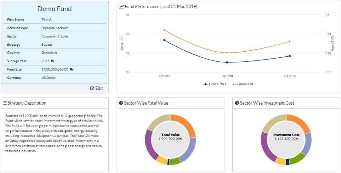
Task: Open the comment icon beside Fund Size value
Action: pos(71,69)
